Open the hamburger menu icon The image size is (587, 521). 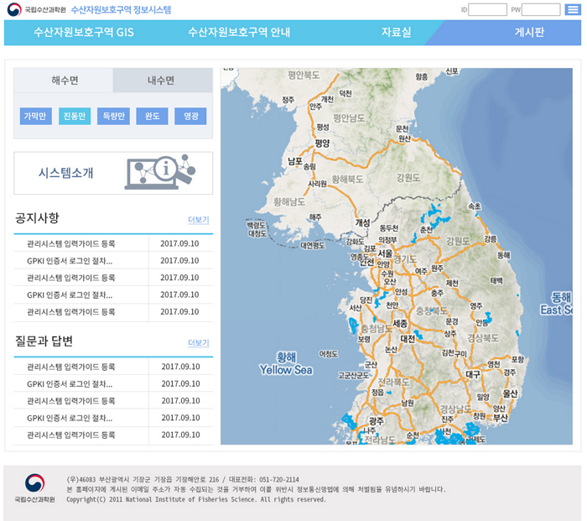(x=574, y=10)
